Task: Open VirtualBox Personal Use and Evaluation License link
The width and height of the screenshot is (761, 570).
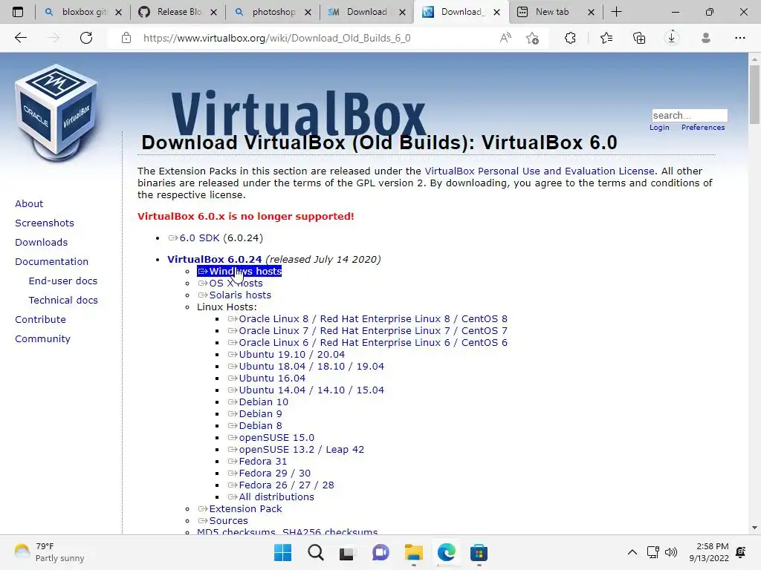Action: click(x=540, y=171)
